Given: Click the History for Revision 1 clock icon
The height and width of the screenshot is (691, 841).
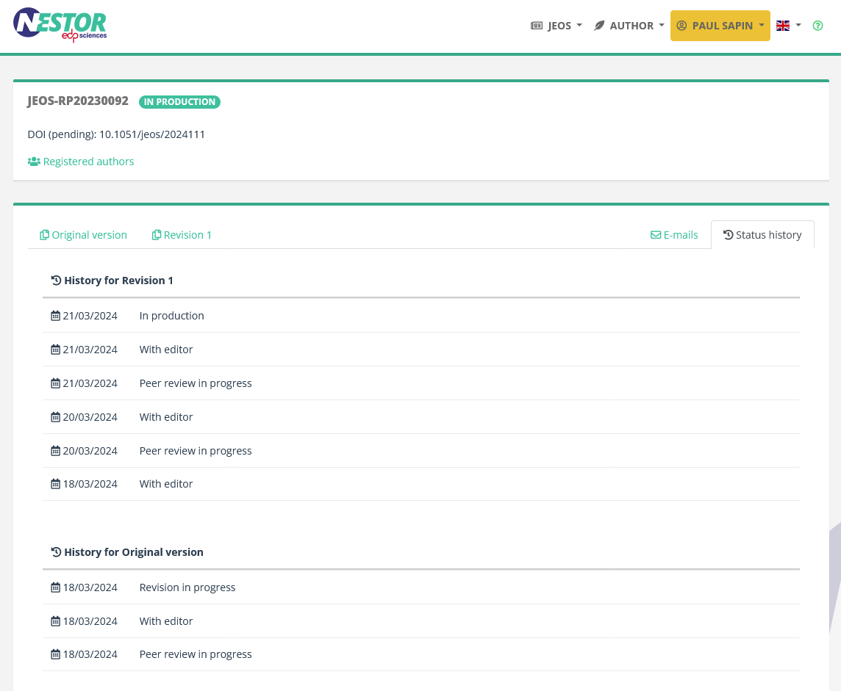Looking at the screenshot, I should pos(56,281).
